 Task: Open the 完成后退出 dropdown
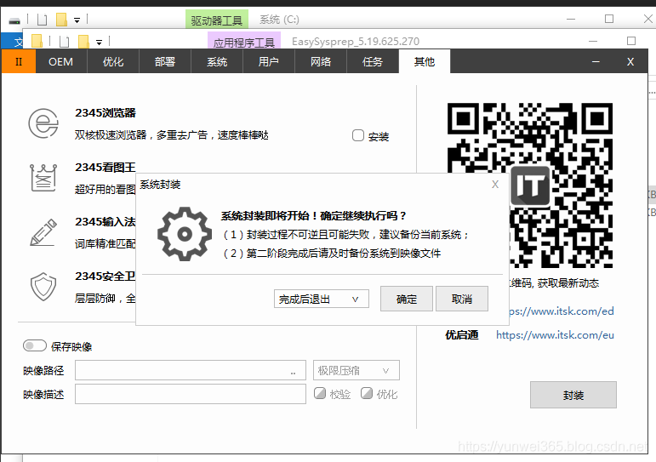322,299
